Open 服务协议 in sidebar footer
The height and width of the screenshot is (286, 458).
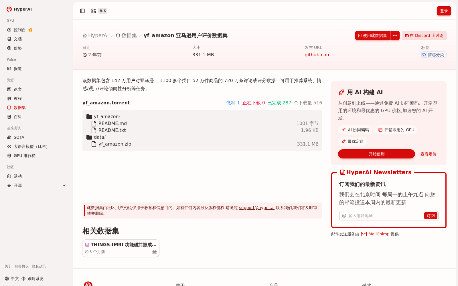(x=22, y=266)
